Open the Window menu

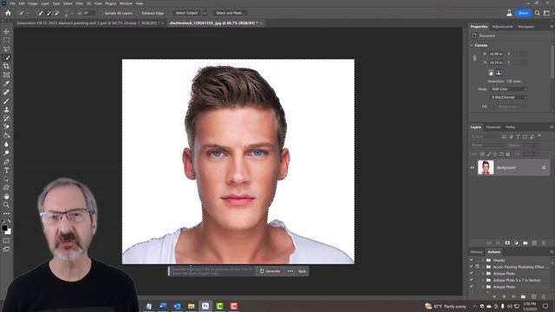click(126, 3)
